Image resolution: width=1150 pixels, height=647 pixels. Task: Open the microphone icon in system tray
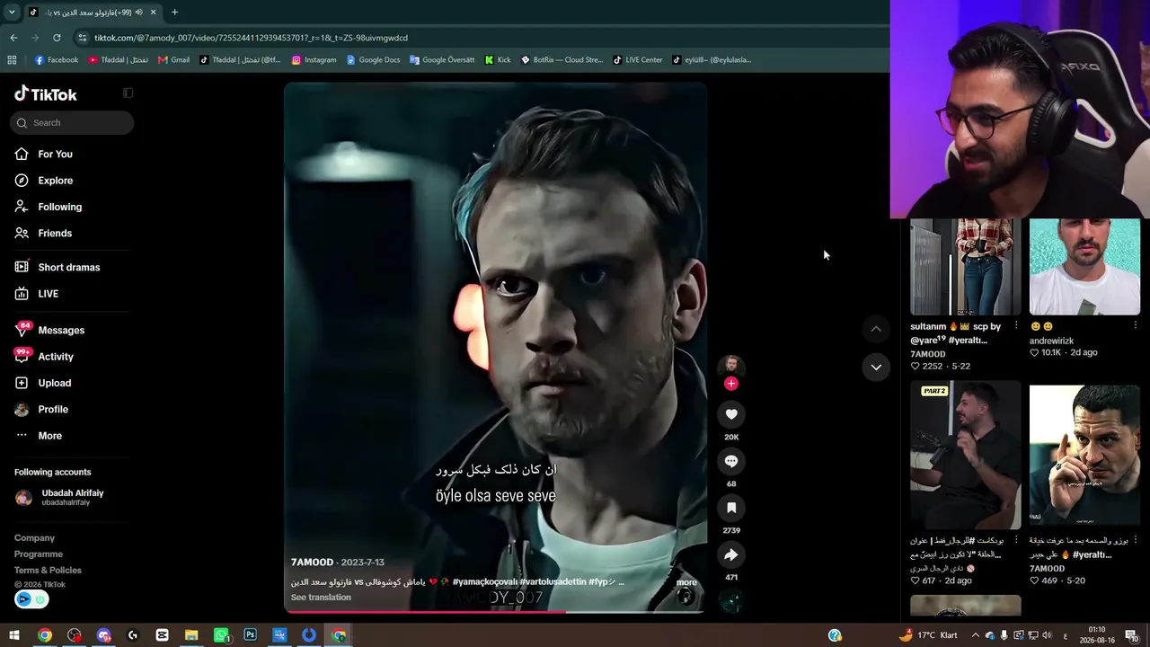point(1004,635)
